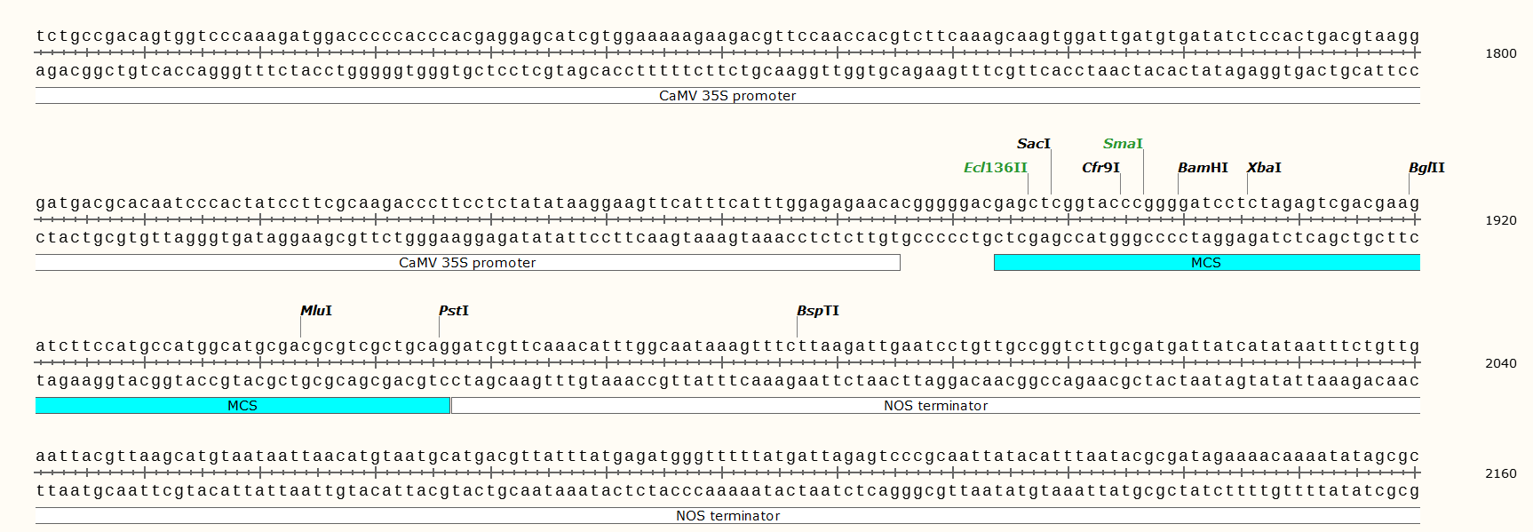Click the cyan MCS bar beneath the MluI site
The image size is (1533, 532).
[x=242, y=406]
